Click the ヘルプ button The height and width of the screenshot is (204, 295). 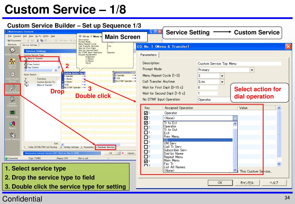click(x=274, y=183)
